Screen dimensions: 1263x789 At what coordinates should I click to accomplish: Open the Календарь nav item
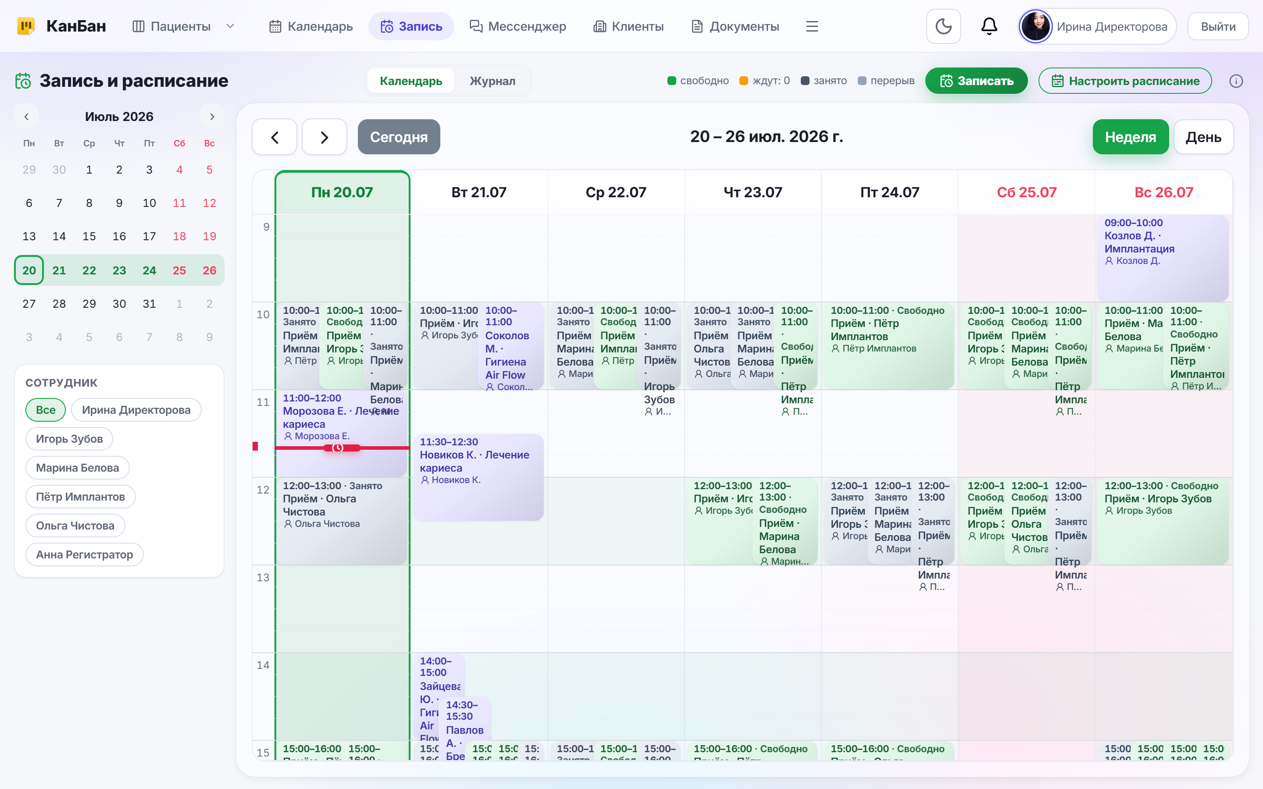click(311, 26)
